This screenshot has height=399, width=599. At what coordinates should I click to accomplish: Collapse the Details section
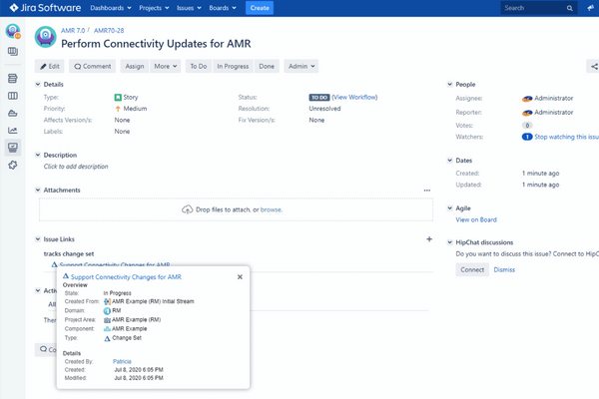[x=38, y=85]
